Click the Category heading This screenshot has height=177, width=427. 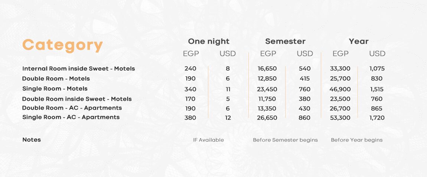point(62,45)
